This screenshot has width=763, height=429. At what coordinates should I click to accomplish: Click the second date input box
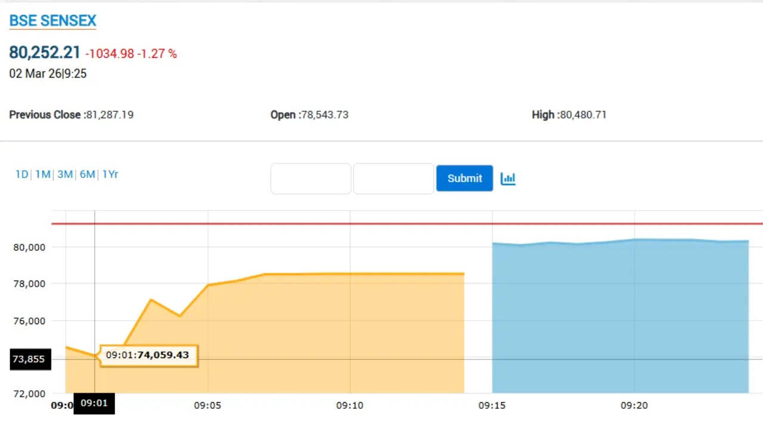pyautogui.click(x=393, y=179)
